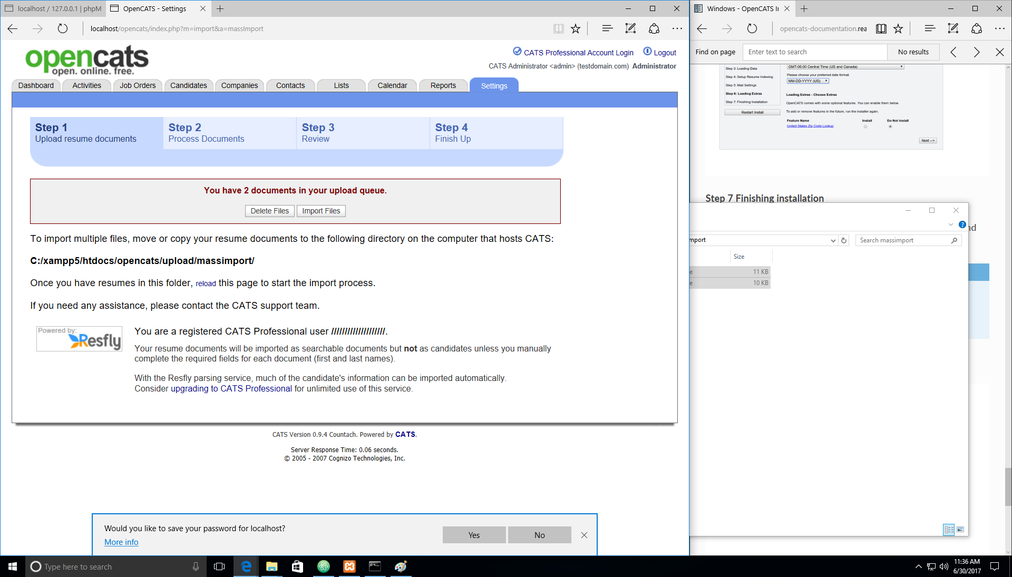Expand the address bar dropdown in file dialog
Image resolution: width=1012 pixels, height=577 pixels.
coord(833,240)
